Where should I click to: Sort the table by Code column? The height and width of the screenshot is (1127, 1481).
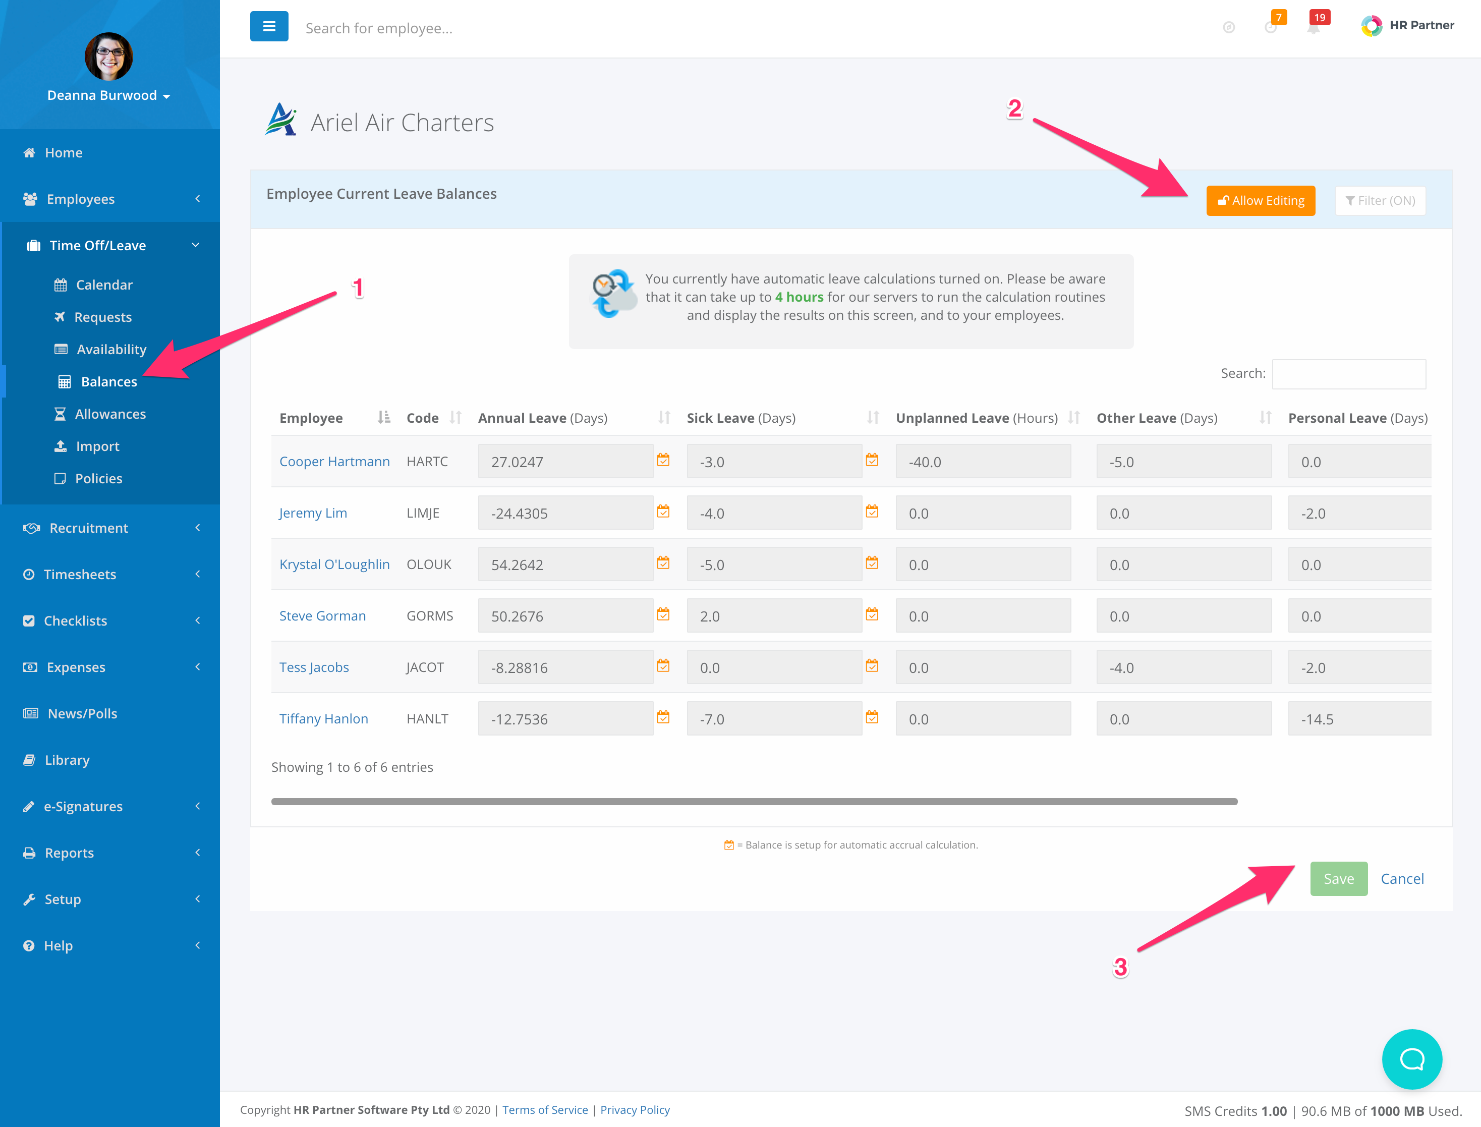pyautogui.click(x=433, y=418)
